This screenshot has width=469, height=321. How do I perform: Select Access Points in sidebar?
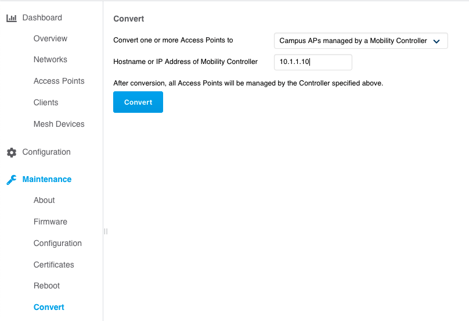[59, 81]
